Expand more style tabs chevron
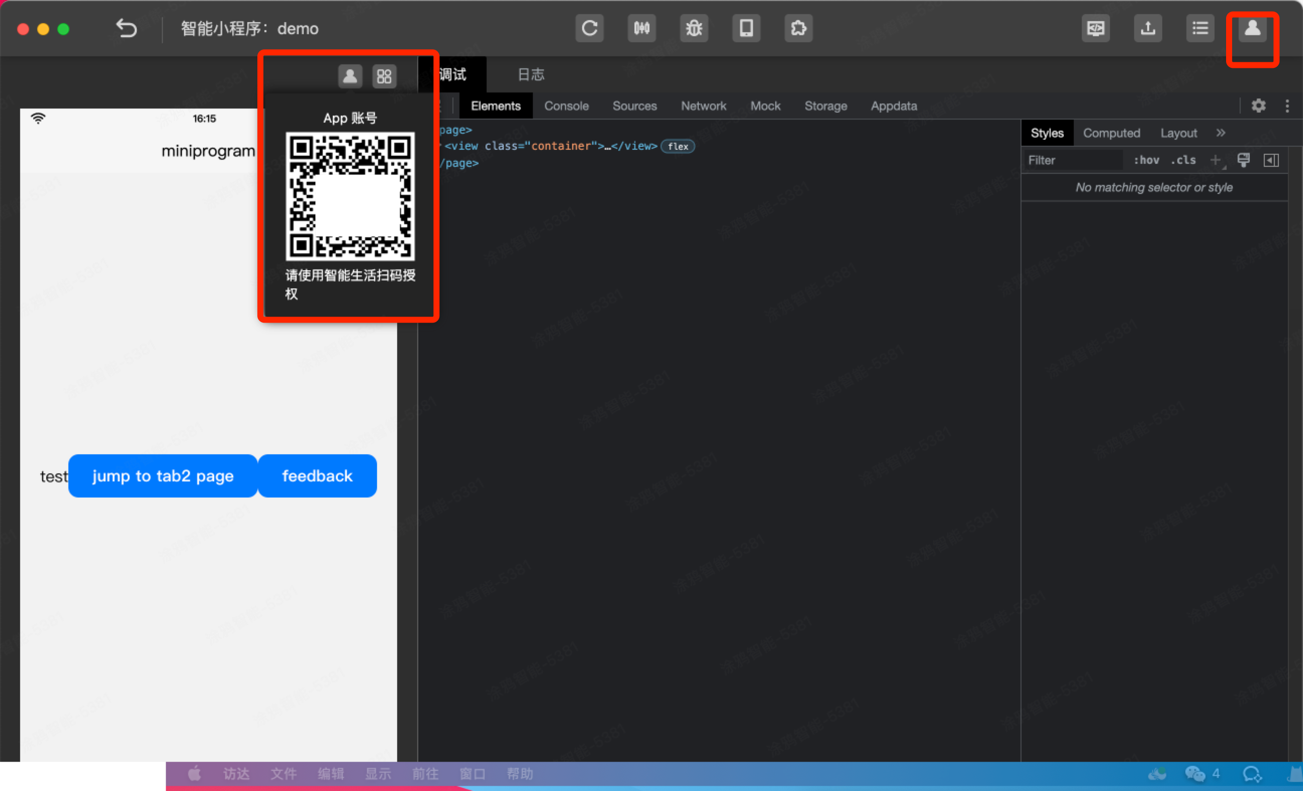This screenshot has width=1303, height=791. [x=1221, y=133]
